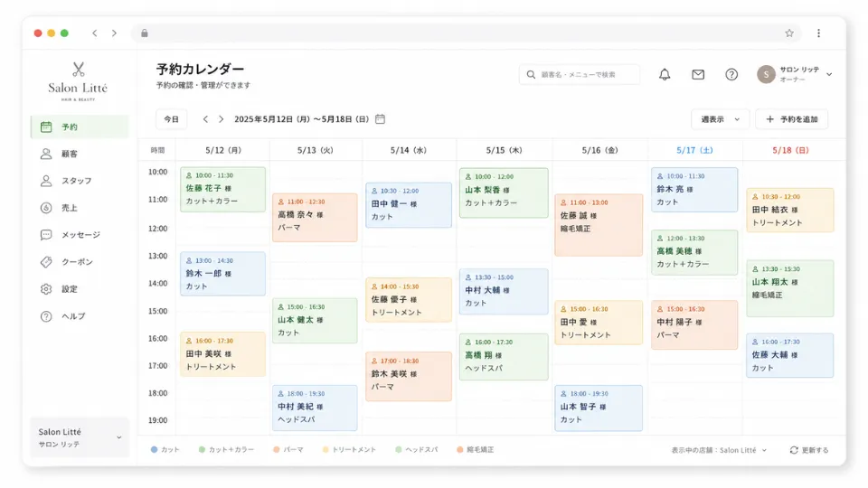Click the カット blue legend dot
The width and height of the screenshot is (868, 488).
click(x=155, y=449)
